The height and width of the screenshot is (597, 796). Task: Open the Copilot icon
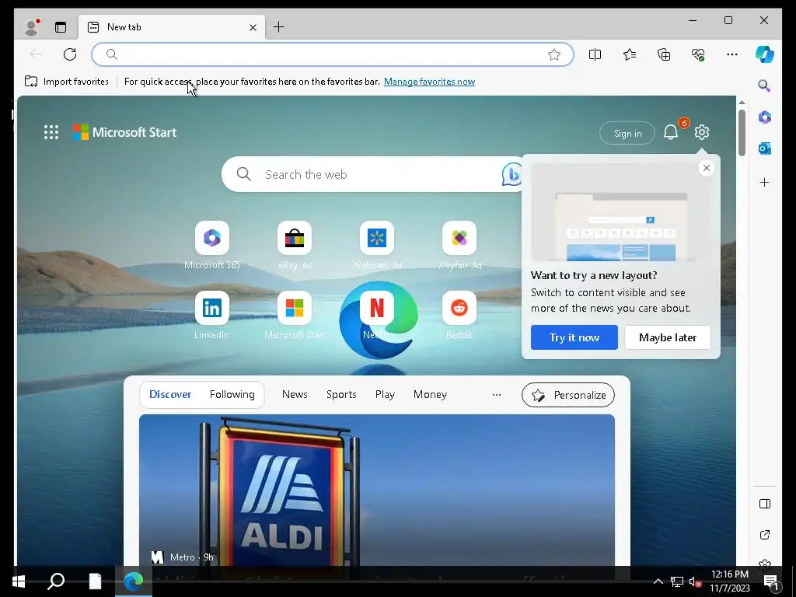[765, 54]
